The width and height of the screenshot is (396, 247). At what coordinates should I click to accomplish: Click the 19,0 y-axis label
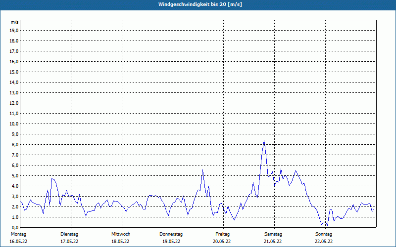pyautogui.click(x=14, y=31)
